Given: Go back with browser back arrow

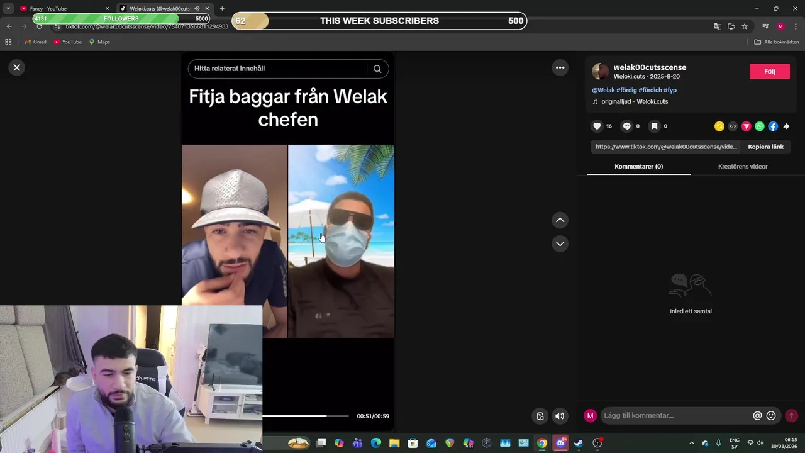Looking at the screenshot, I should click(x=9, y=26).
